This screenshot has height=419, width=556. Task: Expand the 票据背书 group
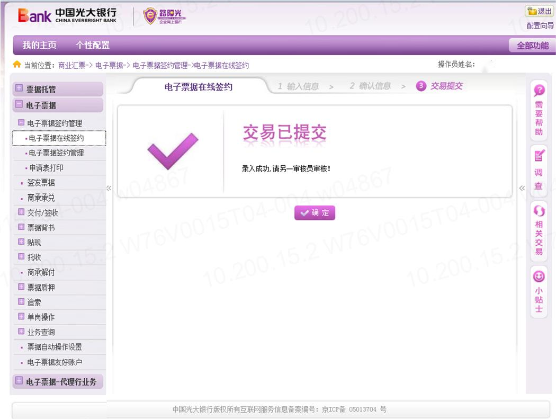pos(21,227)
